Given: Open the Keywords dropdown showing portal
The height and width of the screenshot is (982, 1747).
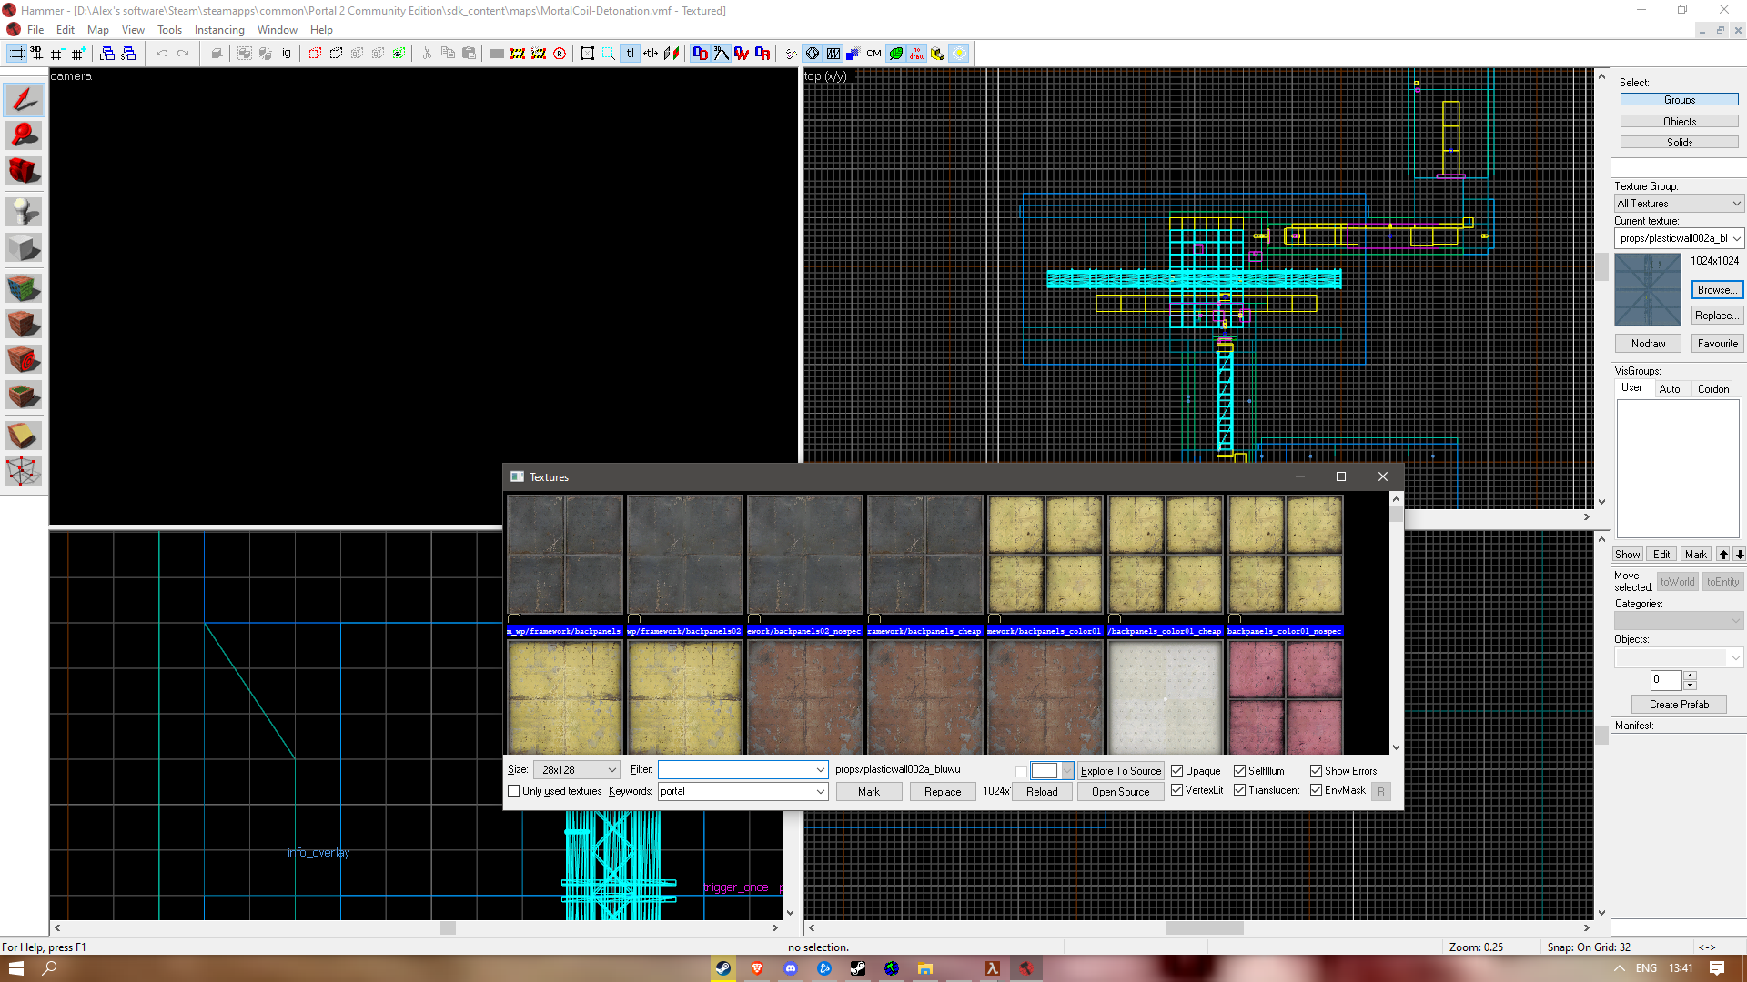Looking at the screenshot, I should pyautogui.click(x=820, y=791).
